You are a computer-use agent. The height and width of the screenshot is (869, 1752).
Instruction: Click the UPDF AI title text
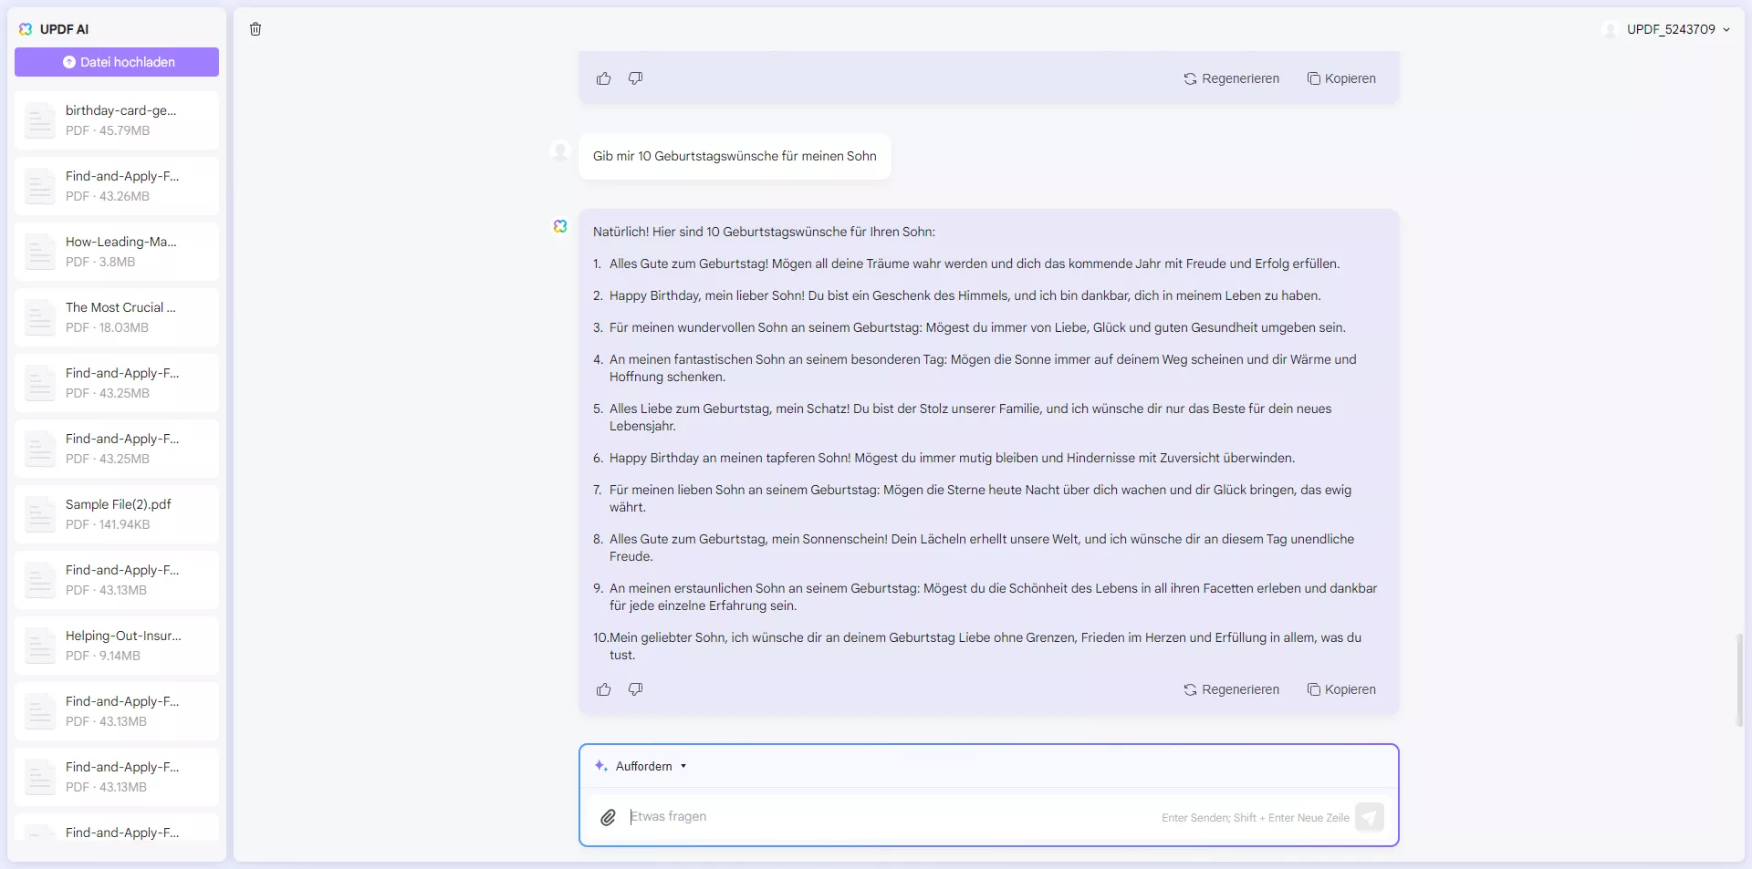coord(64,29)
